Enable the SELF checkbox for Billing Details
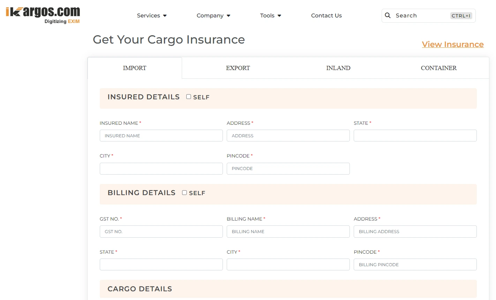496x300 pixels. (x=185, y=193)
